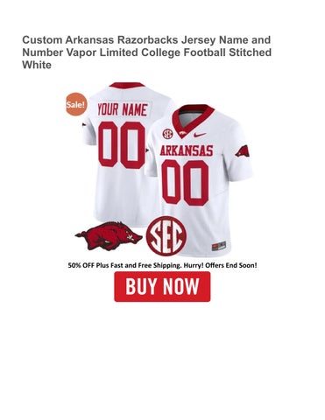Click the small SEC patch on chest

tap(167, 134)
